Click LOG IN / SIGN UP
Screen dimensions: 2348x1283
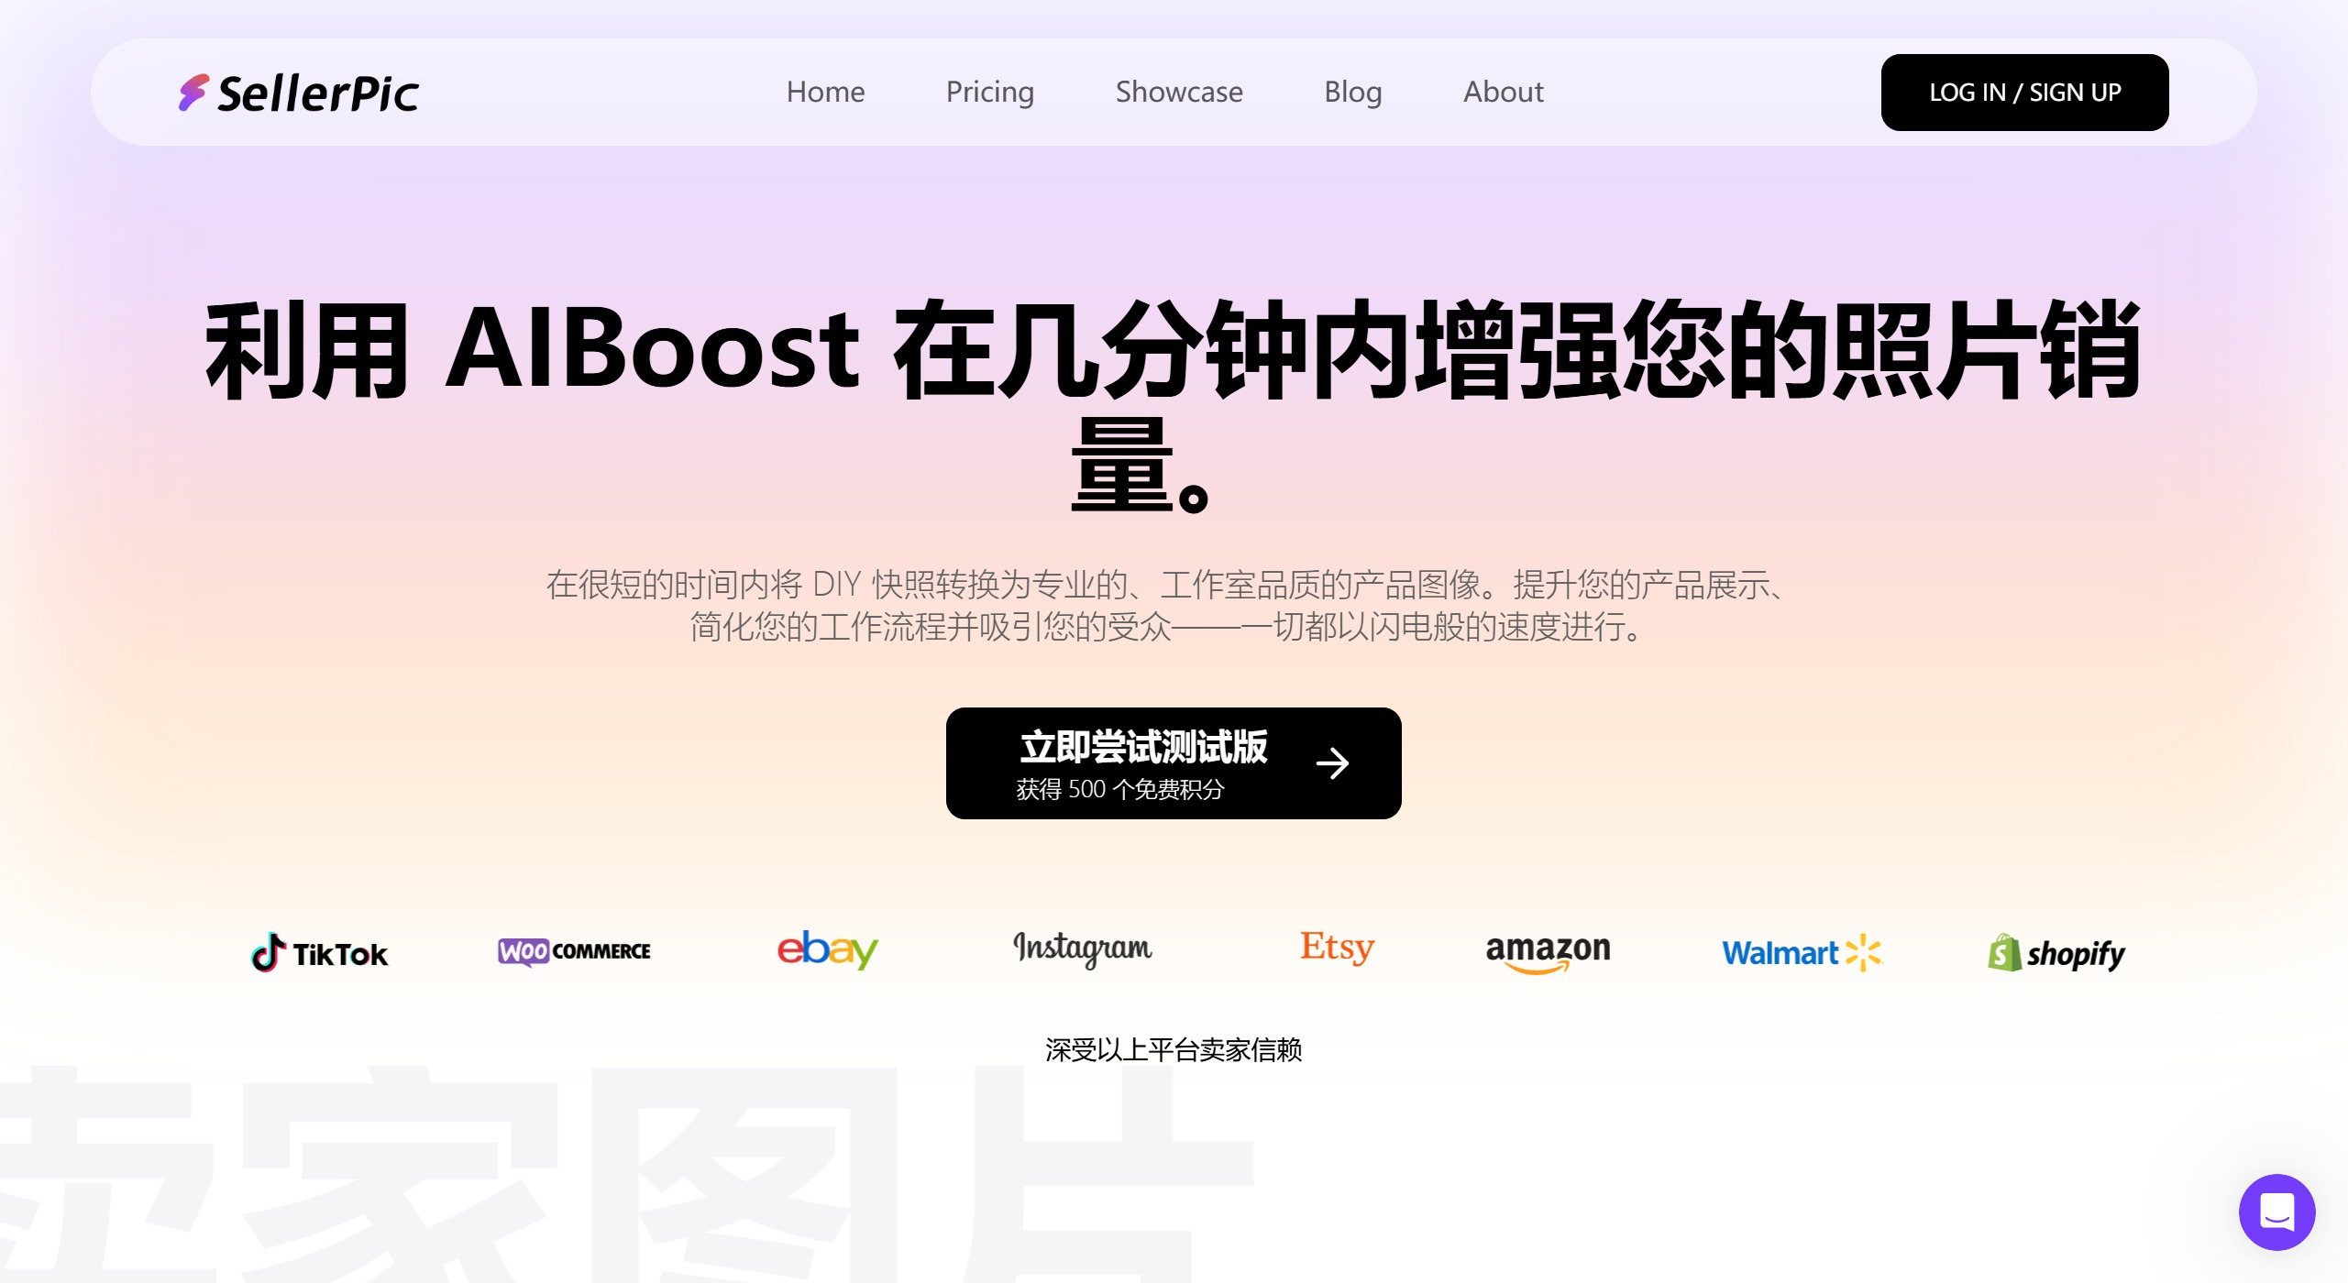click(x=2024, y=92)
